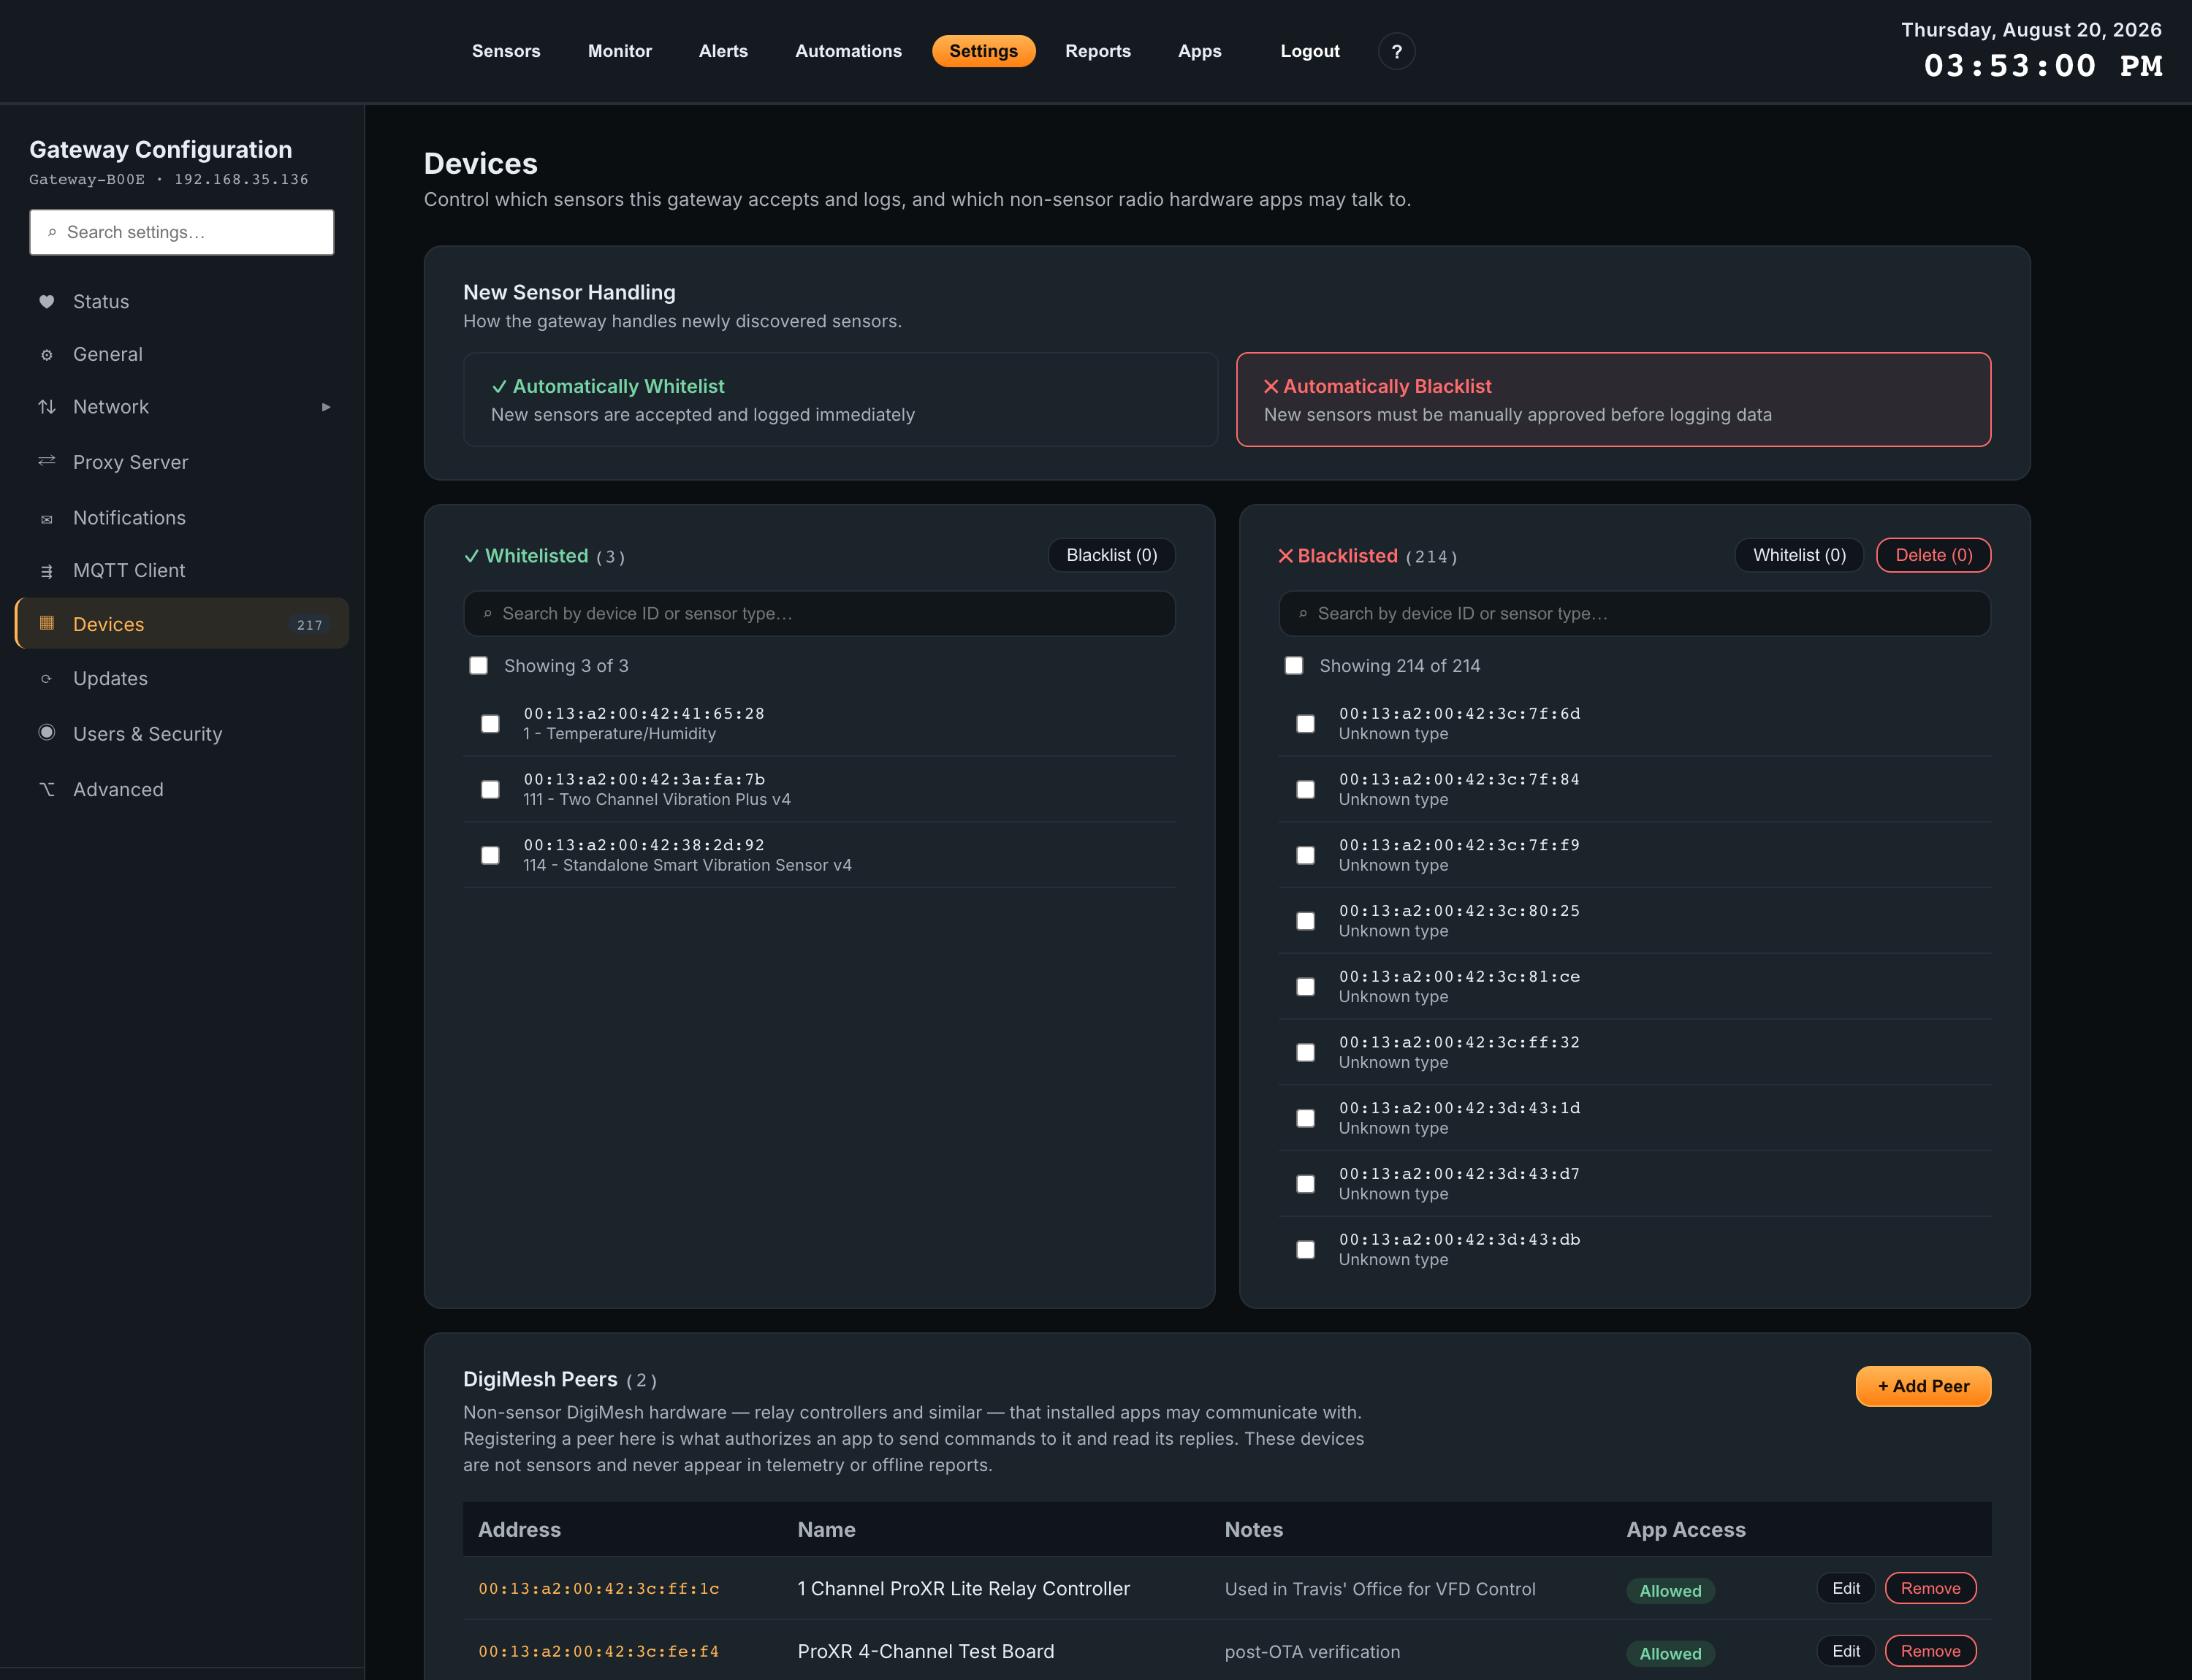Select the Settings tab
This screenshot has width=2192, height=1680.
point(983,51)
